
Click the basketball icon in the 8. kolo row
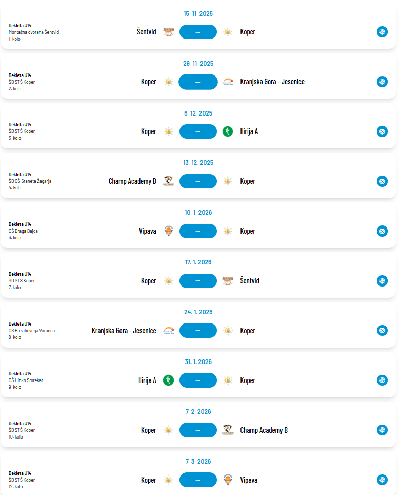(382, 331)
